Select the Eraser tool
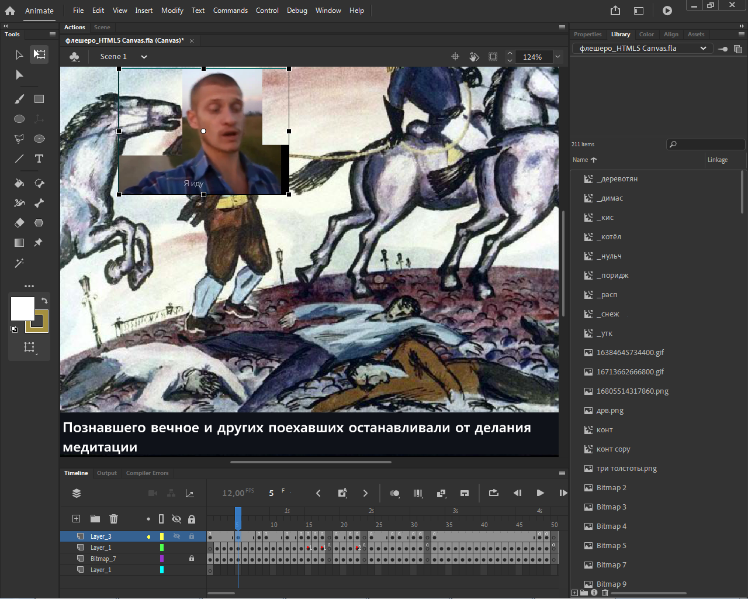The width and height of the screenshot is (748, 599). click(19, 223)
